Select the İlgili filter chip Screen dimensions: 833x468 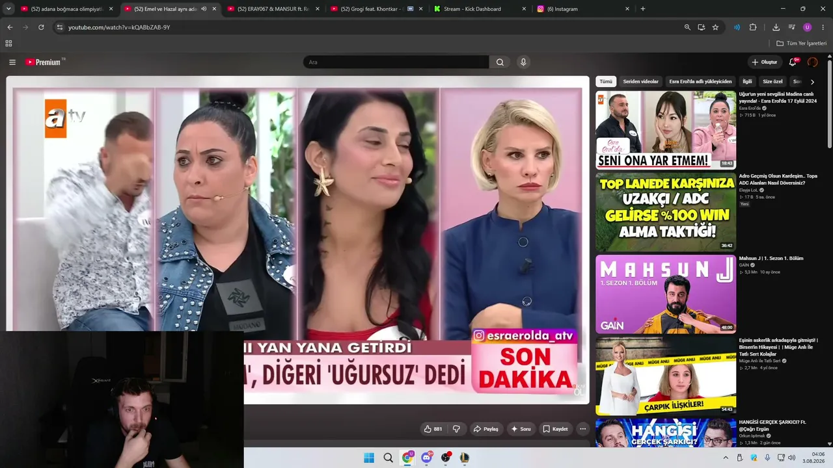pyautogui.click(x=747, y=82)
